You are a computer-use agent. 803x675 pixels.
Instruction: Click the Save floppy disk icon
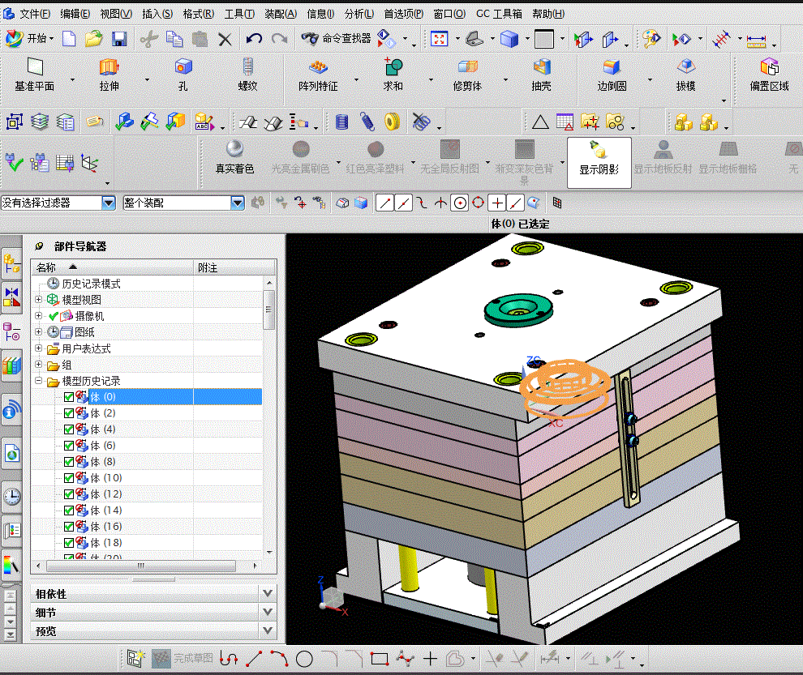coord(119,38)
